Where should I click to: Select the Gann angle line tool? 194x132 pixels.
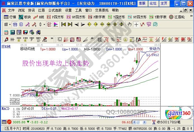pyautogui.click(x=85, y=40)
